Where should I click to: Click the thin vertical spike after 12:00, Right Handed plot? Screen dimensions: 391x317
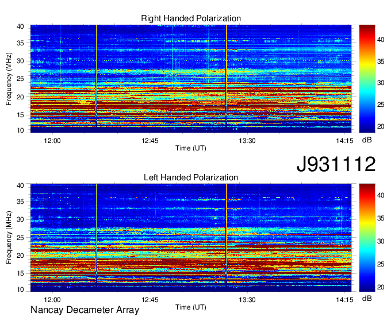point(60,57)
